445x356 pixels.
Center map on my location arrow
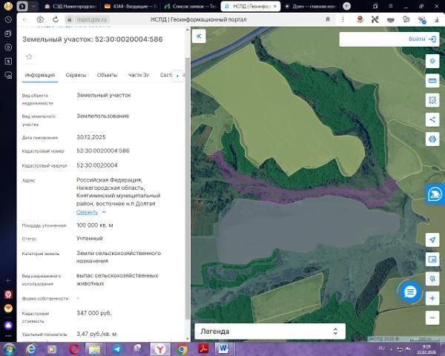(x=432, y=240)
